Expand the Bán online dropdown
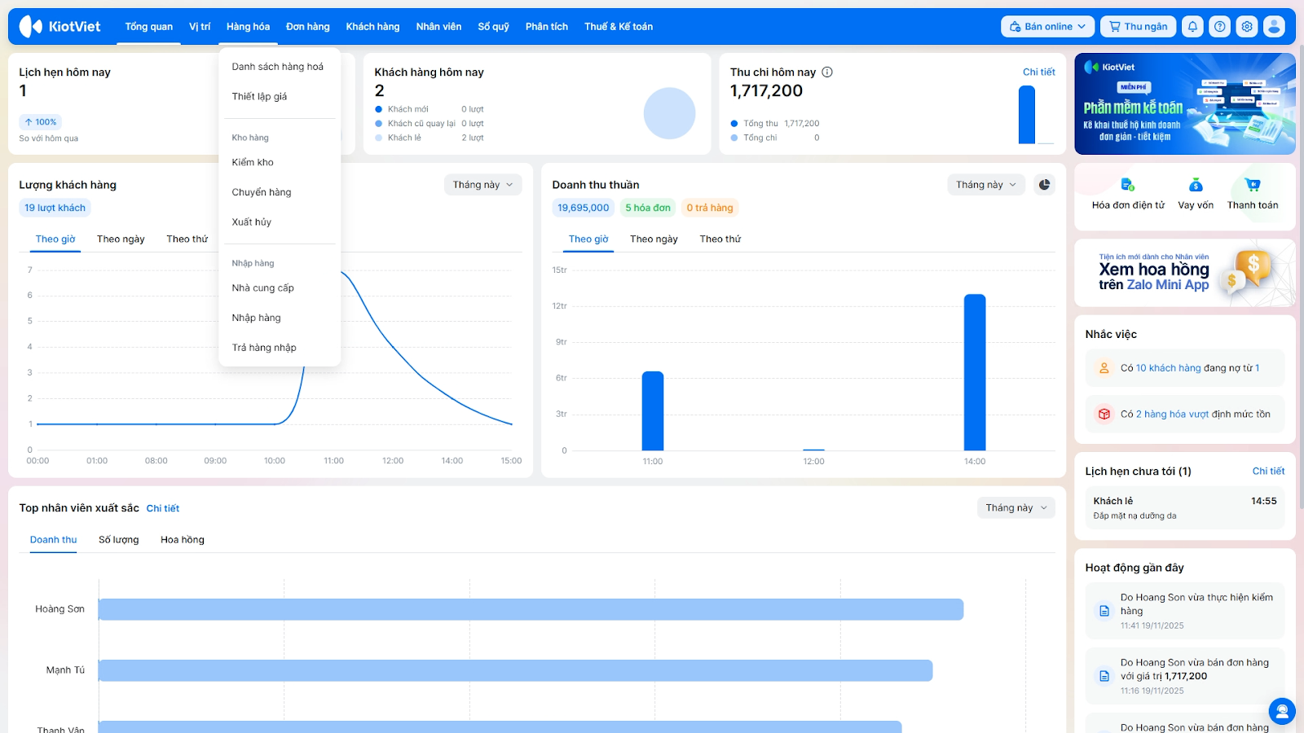 1047,27
